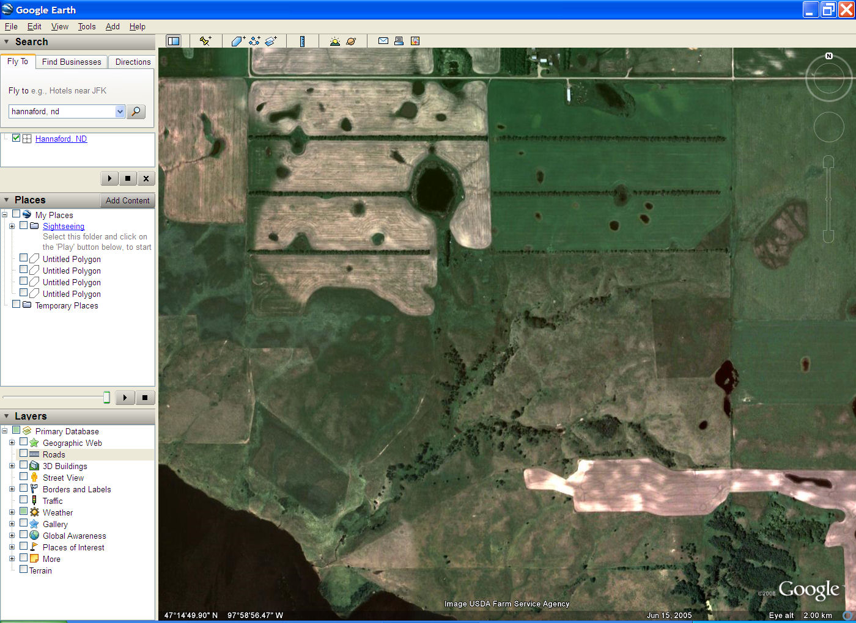Click the Places opacity slider handle

(x=106, y=398)
